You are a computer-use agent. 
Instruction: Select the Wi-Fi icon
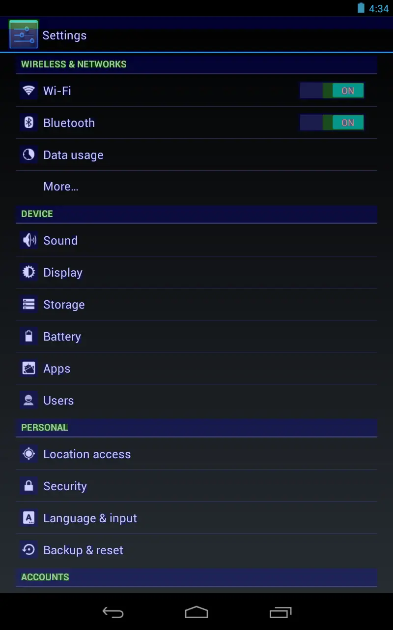28,91
